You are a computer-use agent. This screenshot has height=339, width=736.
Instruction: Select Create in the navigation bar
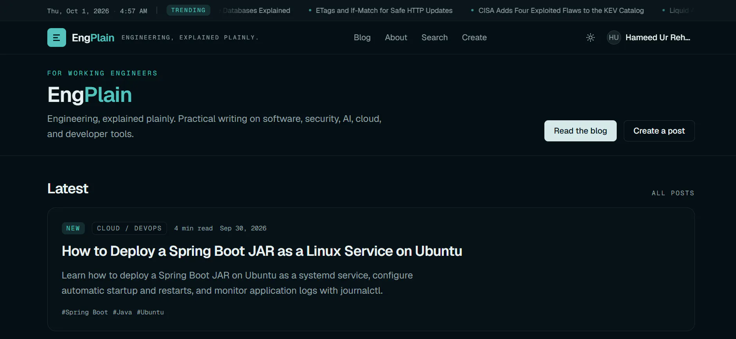474,37
